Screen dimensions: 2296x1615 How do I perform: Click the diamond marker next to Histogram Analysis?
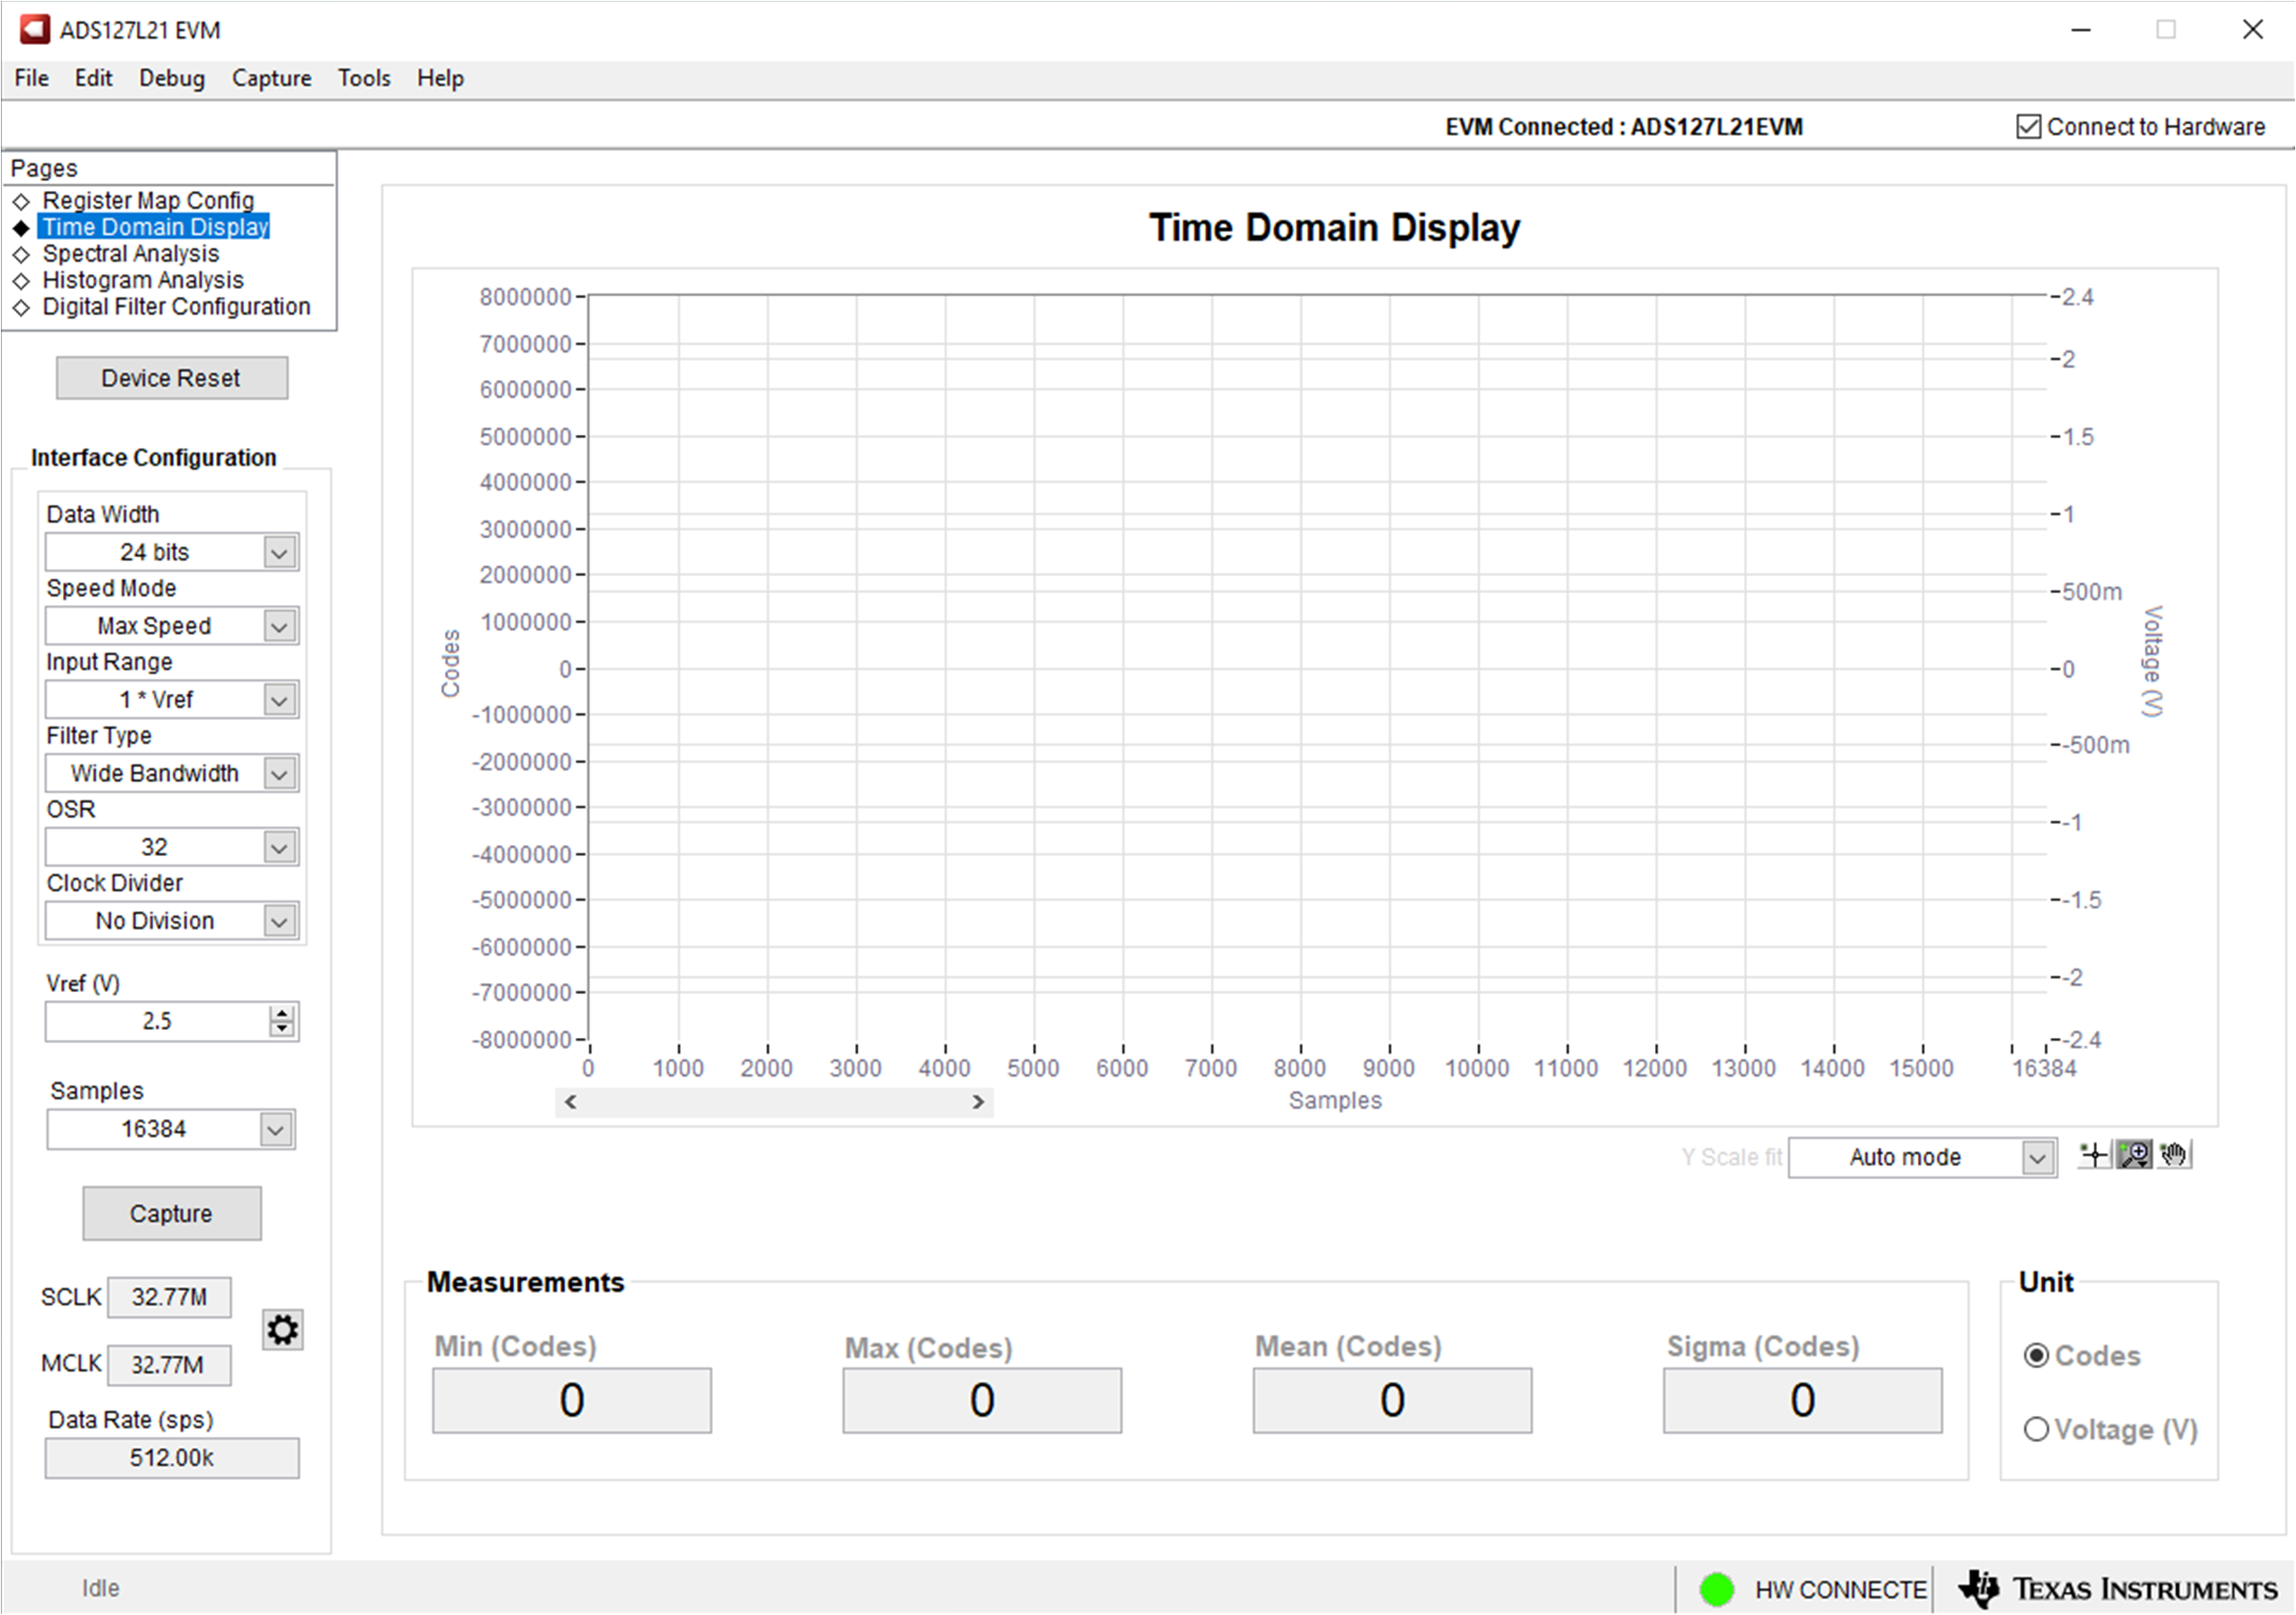[23, 280]
